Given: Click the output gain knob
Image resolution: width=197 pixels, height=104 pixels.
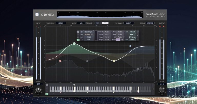Looking at the screenshot, I should click(162, 90).
